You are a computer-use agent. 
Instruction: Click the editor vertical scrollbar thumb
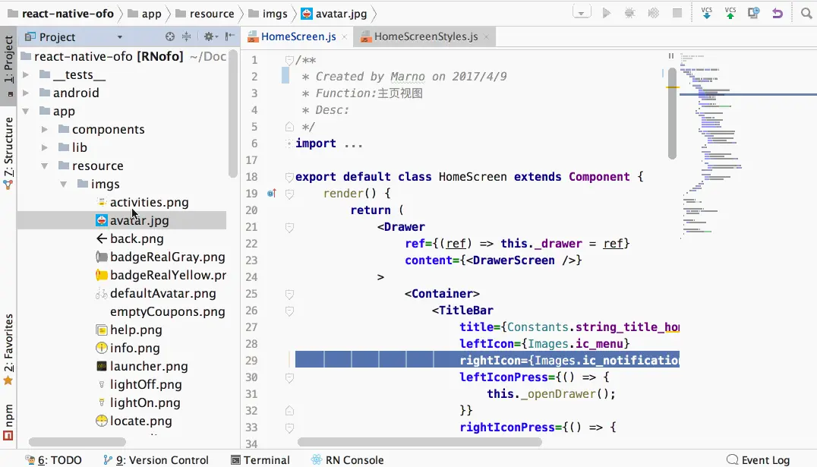(x=672, y=113)
